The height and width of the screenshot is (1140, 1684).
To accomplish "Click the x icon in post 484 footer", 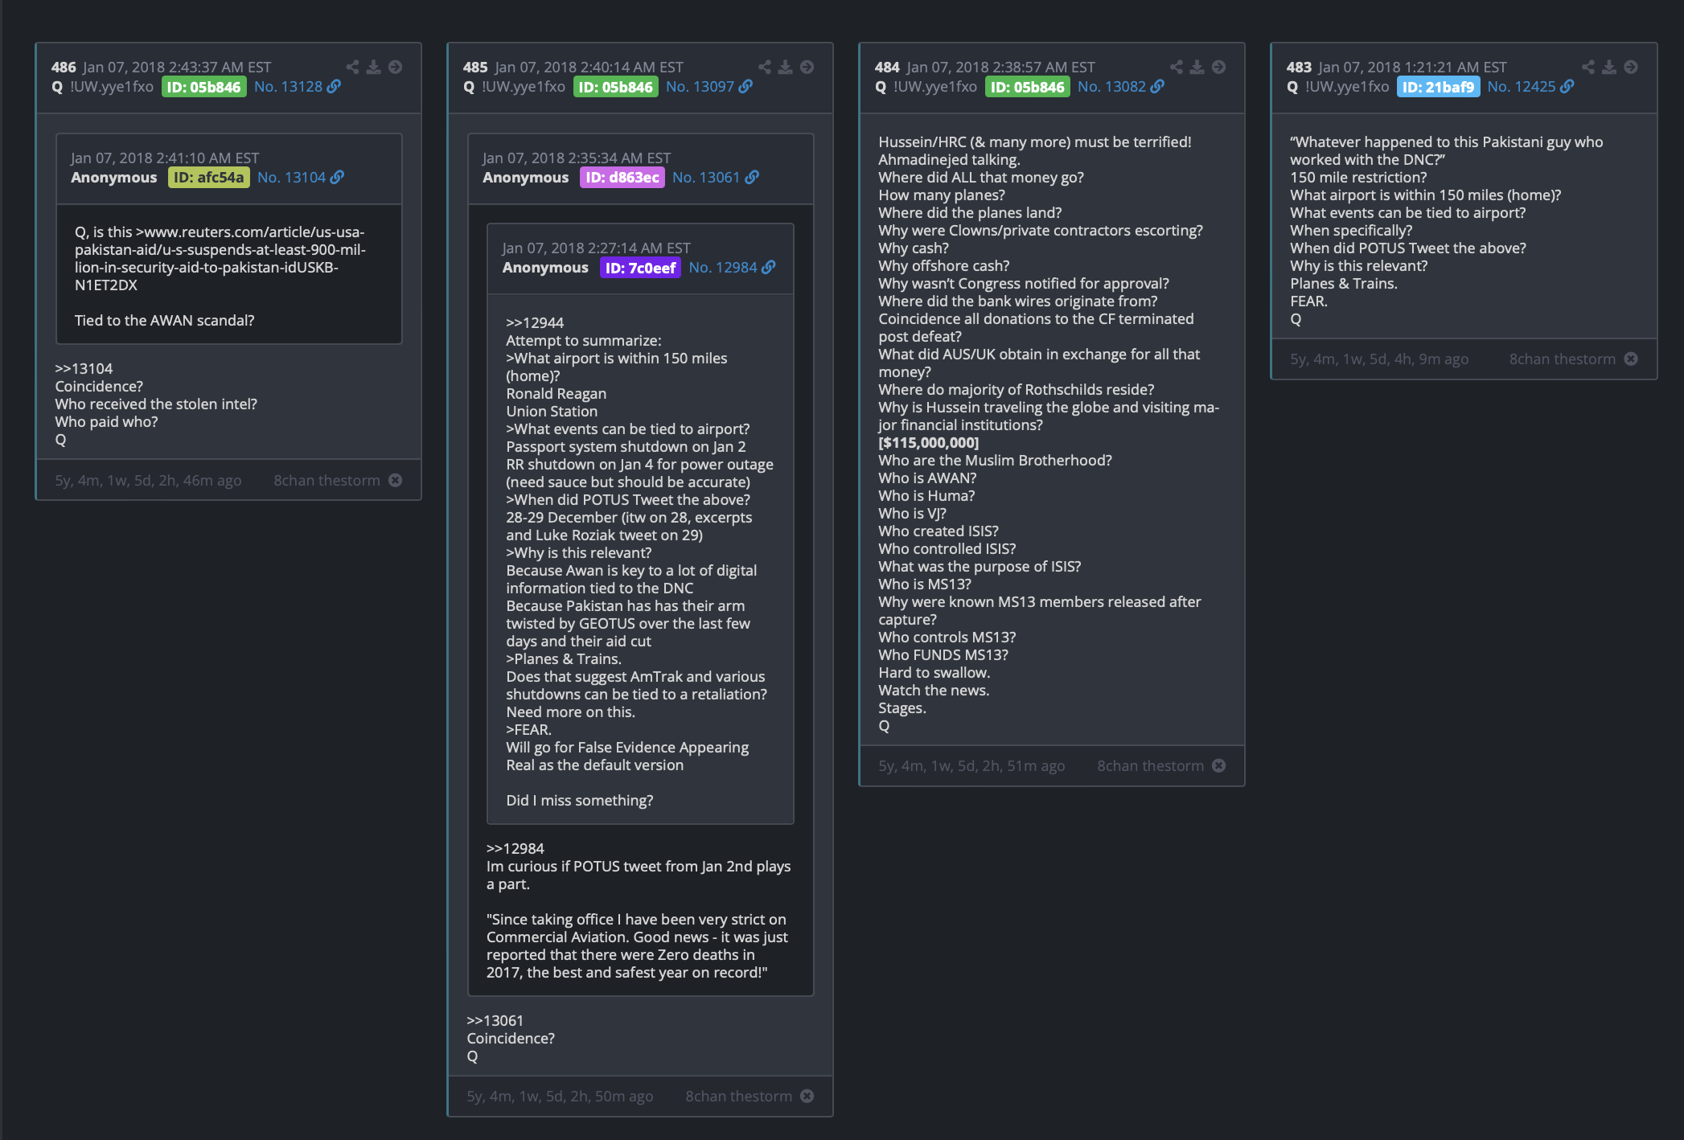I will [1219, 765].
